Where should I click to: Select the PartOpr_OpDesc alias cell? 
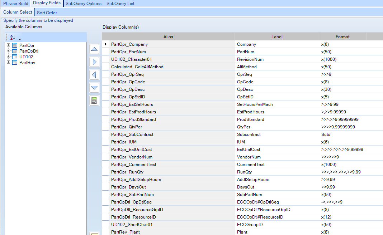172,89
